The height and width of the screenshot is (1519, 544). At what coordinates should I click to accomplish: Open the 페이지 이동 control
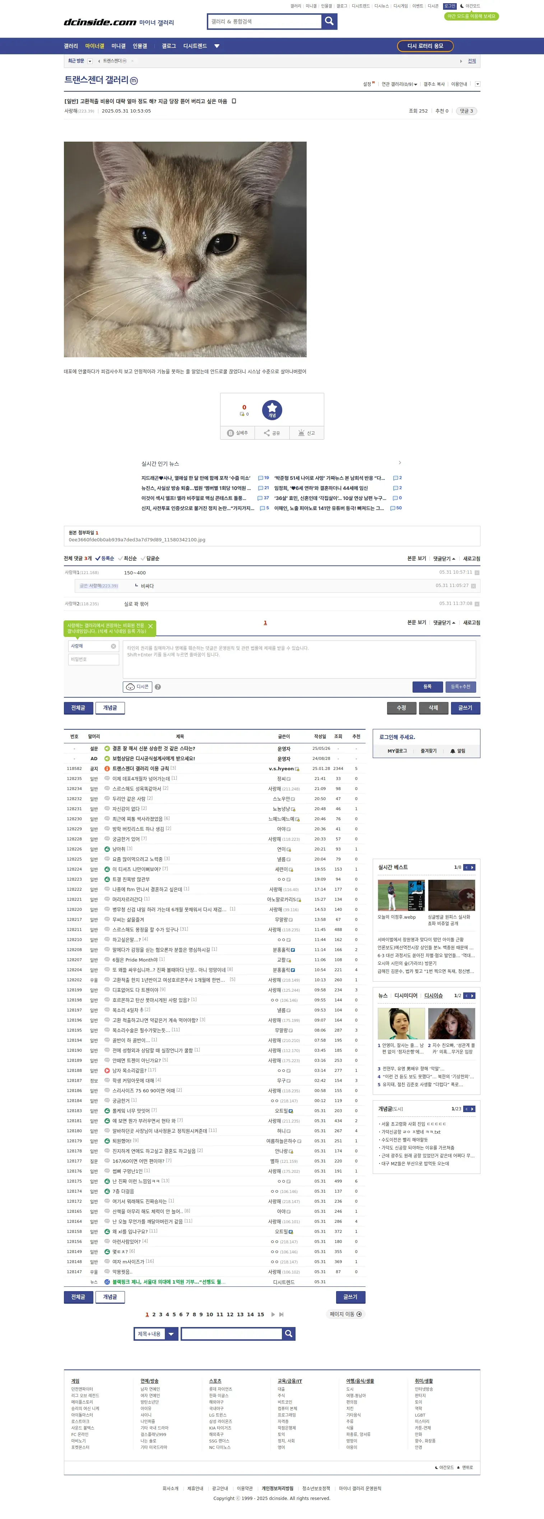click(x=346, y=1314)
